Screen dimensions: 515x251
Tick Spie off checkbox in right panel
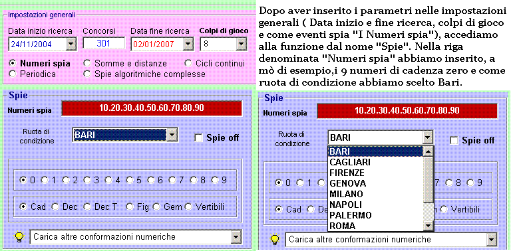tap(454, 141)
